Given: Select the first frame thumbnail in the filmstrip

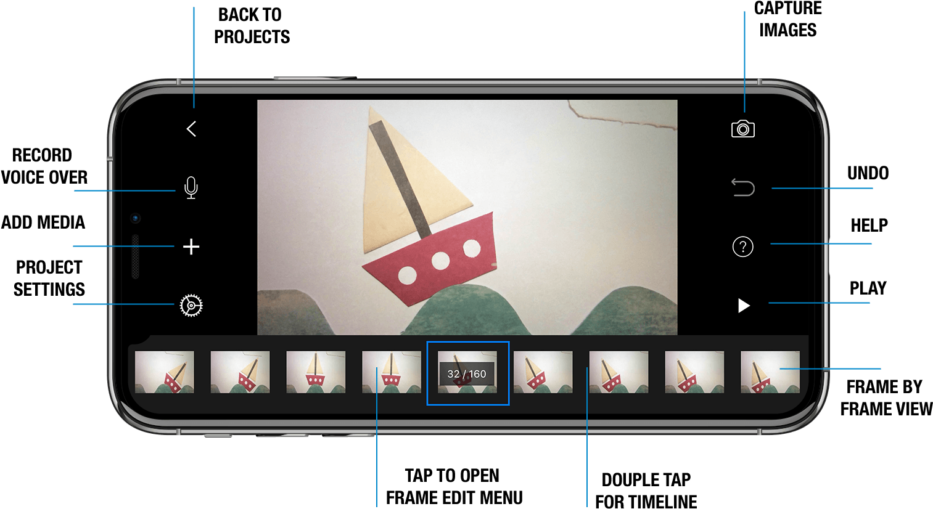Looking at the screenshot, I should 165,372.
